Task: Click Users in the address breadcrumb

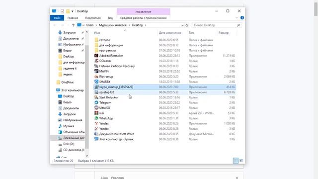Action: pyautogui.click(x=90, y=25)
